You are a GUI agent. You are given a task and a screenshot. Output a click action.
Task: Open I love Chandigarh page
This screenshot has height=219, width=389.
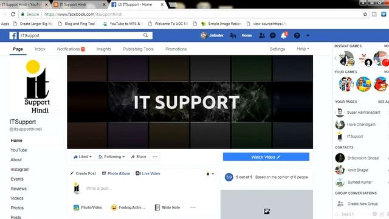pos(356,124)
